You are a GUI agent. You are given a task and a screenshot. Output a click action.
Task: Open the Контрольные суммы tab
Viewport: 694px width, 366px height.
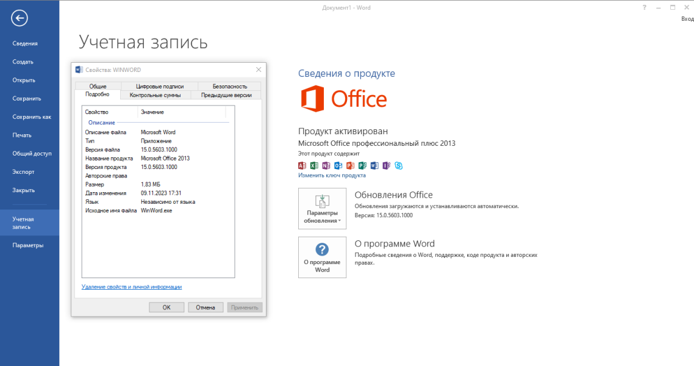(x=156, y=95)
